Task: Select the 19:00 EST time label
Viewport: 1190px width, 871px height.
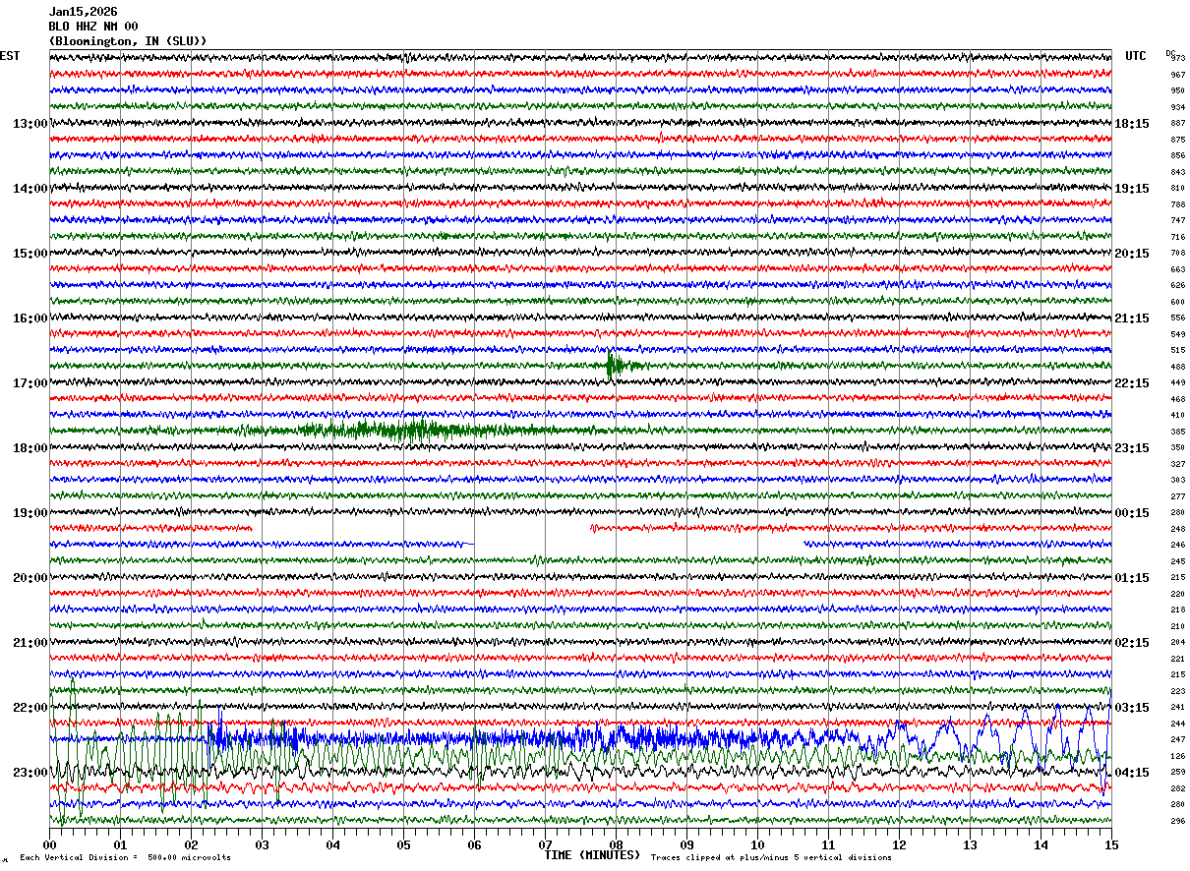Action: pyautogui.click(x=30, y=513)
